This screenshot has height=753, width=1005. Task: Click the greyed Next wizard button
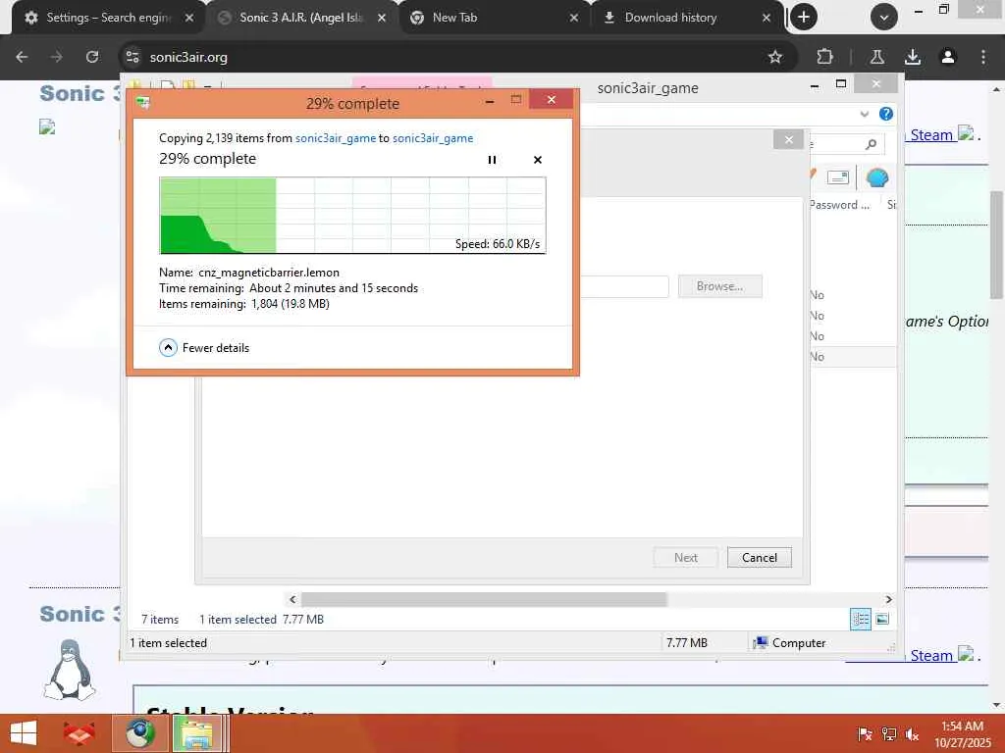click(685, 558)
